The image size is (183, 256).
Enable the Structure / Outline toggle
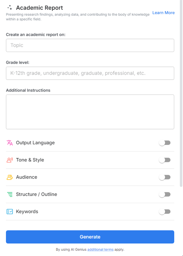point(165,194)
